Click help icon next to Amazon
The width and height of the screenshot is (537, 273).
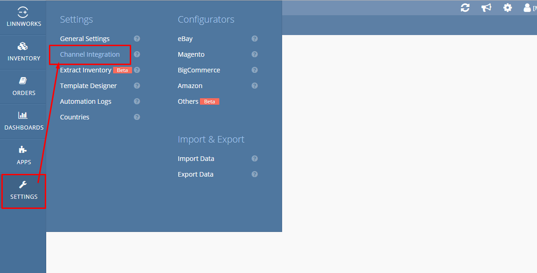pos(254,86)
